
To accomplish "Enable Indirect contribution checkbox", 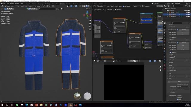I will [177, 97].
